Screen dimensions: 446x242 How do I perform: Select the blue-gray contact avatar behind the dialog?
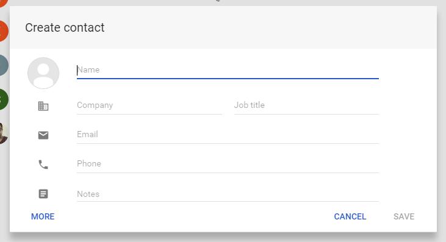(4, 65)
